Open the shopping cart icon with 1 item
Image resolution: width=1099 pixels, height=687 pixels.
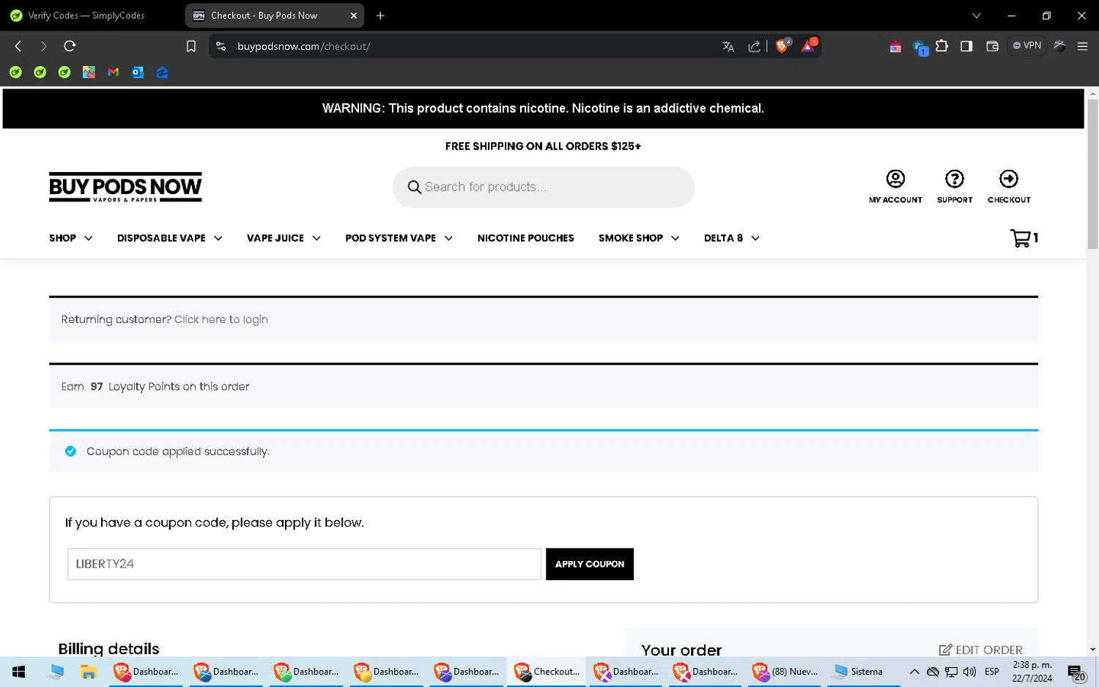click(x=1024, y=238)
